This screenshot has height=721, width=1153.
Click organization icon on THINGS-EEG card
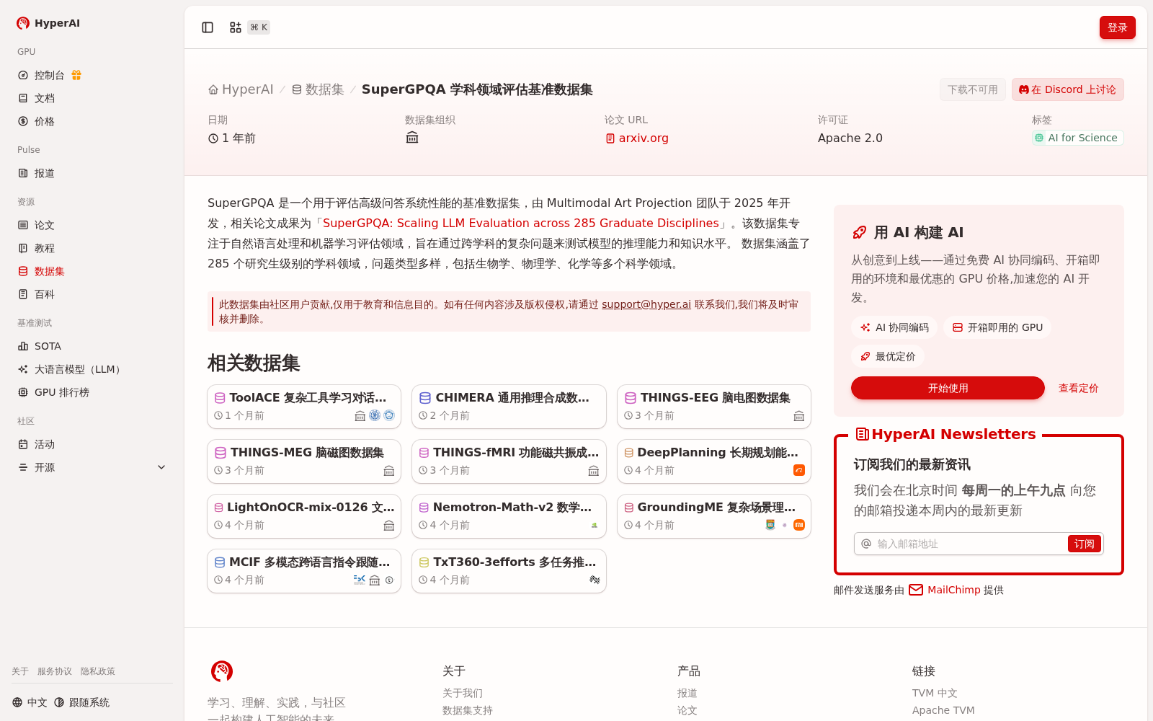(x=799, y=416)
